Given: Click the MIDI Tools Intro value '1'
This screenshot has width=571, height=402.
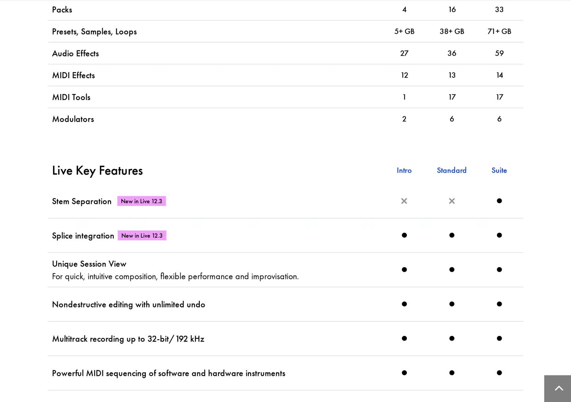Looking at the screenshot, I should coord(404,97).
